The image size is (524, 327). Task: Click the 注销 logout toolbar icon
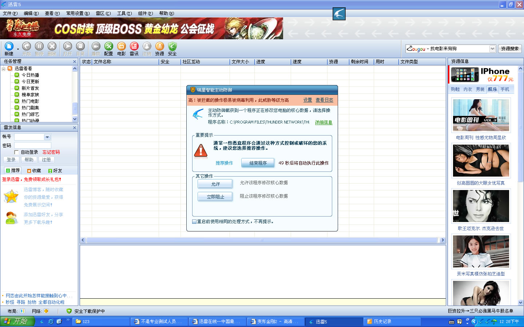147,47
